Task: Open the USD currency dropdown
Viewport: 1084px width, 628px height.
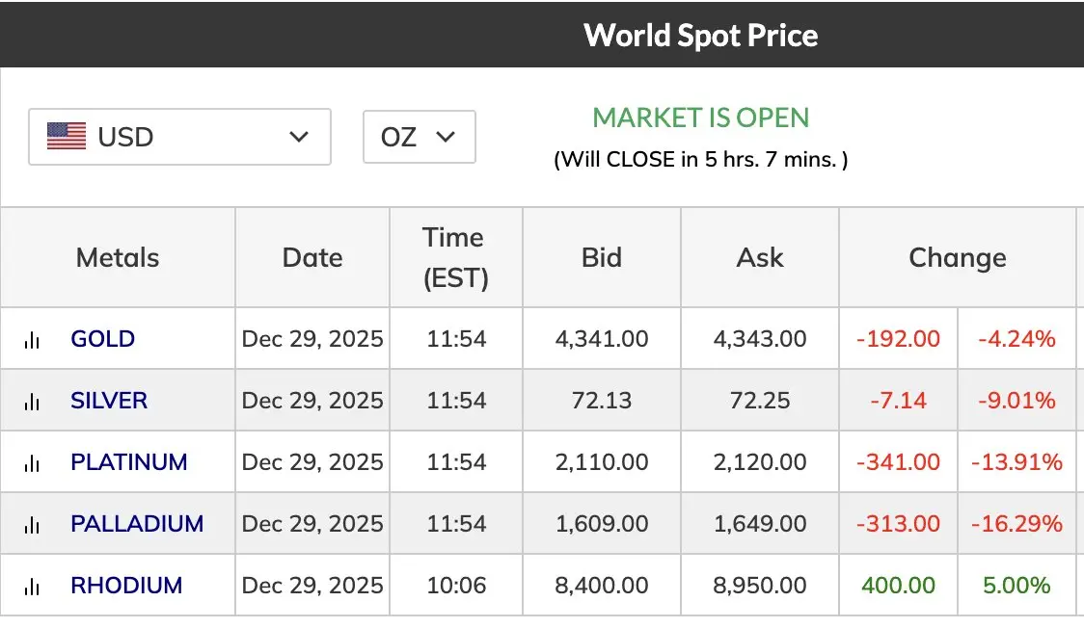Action: point(179,137)
